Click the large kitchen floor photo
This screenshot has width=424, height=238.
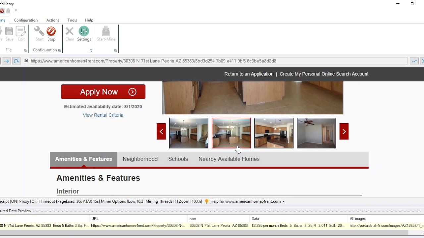[252, 98]
